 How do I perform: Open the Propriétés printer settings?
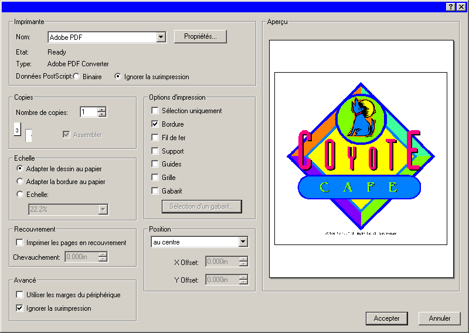click(x=200, y=36)
